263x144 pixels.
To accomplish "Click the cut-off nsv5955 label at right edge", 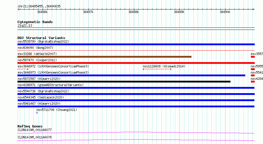I will click(257, 66).
